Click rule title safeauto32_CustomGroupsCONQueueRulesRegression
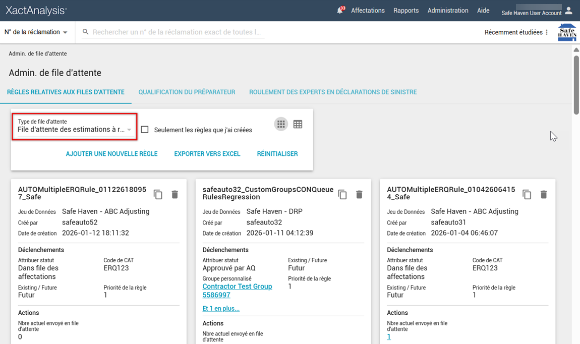 click(x=268, y=193)
